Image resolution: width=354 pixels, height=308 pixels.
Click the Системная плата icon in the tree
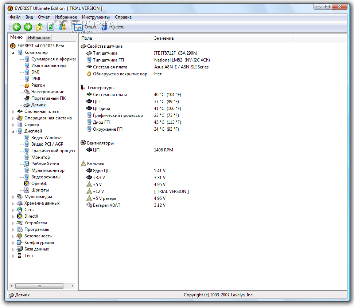click(20, 111)
